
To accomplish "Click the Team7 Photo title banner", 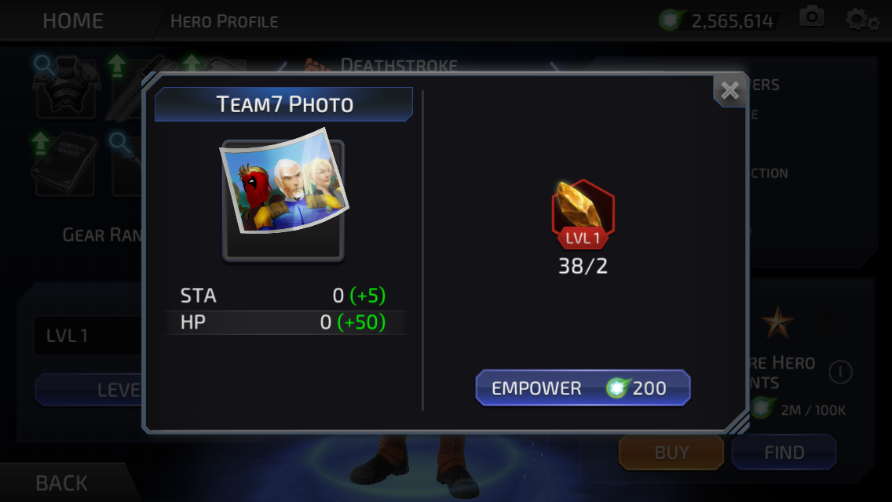I will tap(284, 104).
